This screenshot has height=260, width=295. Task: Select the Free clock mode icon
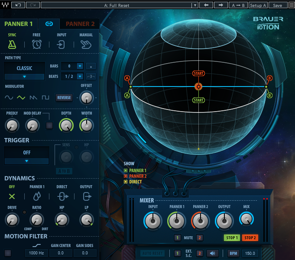coord(37,44)
